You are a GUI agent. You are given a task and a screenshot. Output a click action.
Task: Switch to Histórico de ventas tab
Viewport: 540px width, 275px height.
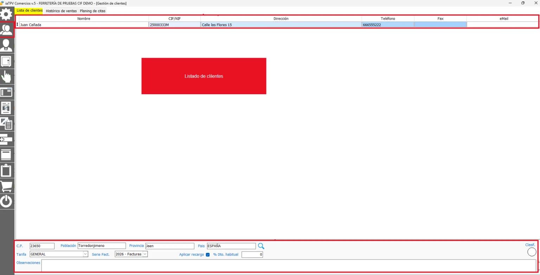coord(61,11)
